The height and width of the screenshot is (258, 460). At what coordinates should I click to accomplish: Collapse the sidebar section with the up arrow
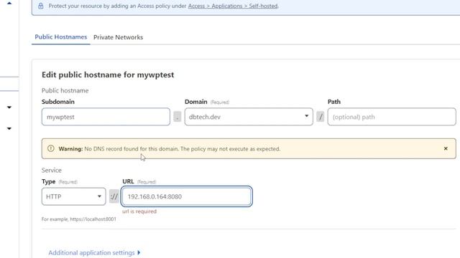point(9,3)
